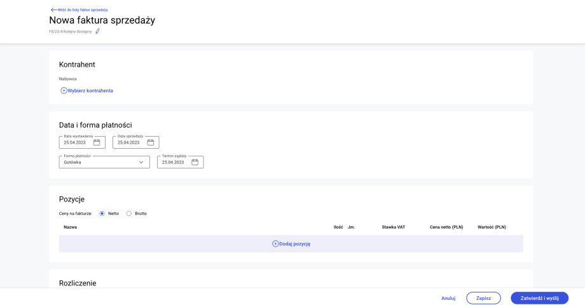
Task: Click chevron arrow in Gotówka combo box
Action: (141, 162)
